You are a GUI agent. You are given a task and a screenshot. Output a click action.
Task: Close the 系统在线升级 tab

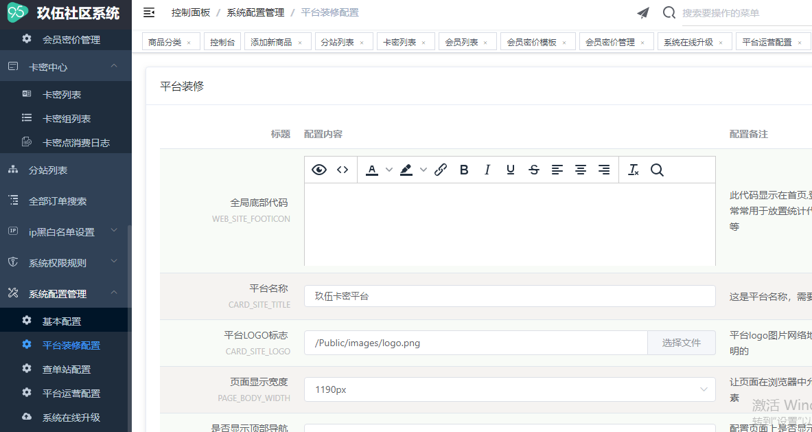721,43
